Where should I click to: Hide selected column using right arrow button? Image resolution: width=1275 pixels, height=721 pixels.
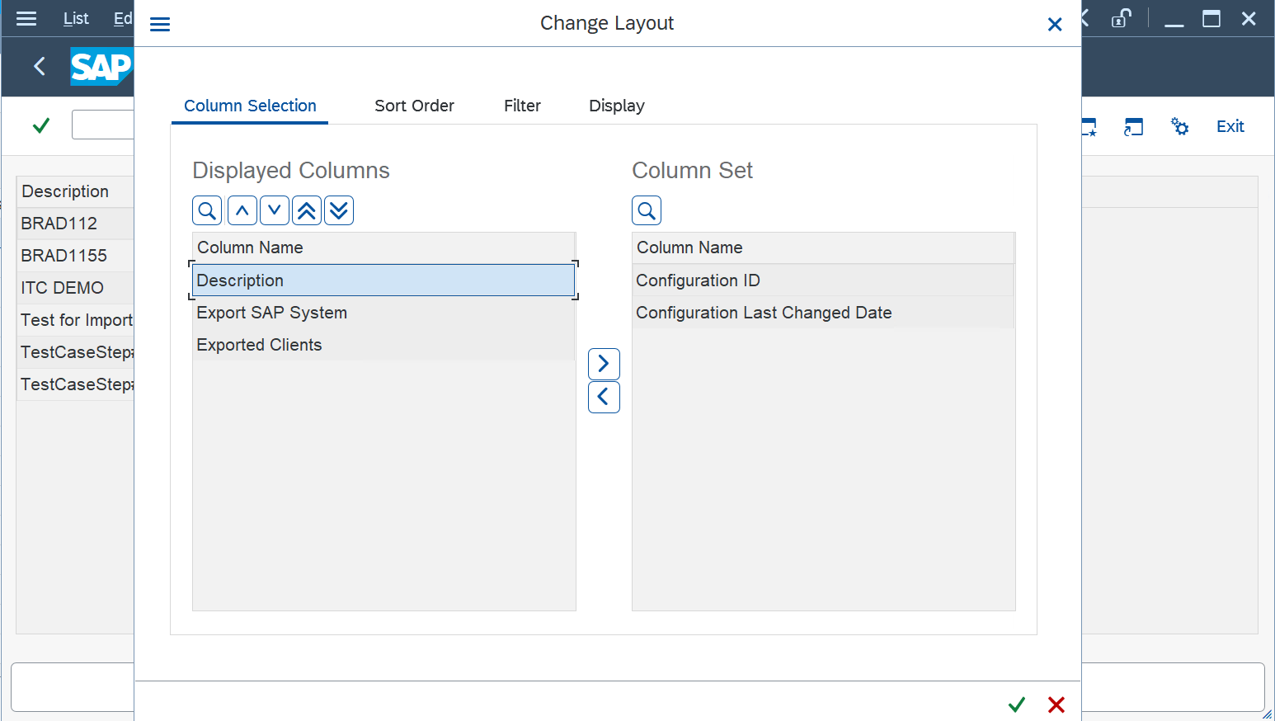pyautogui.click(x=604, y=364)
